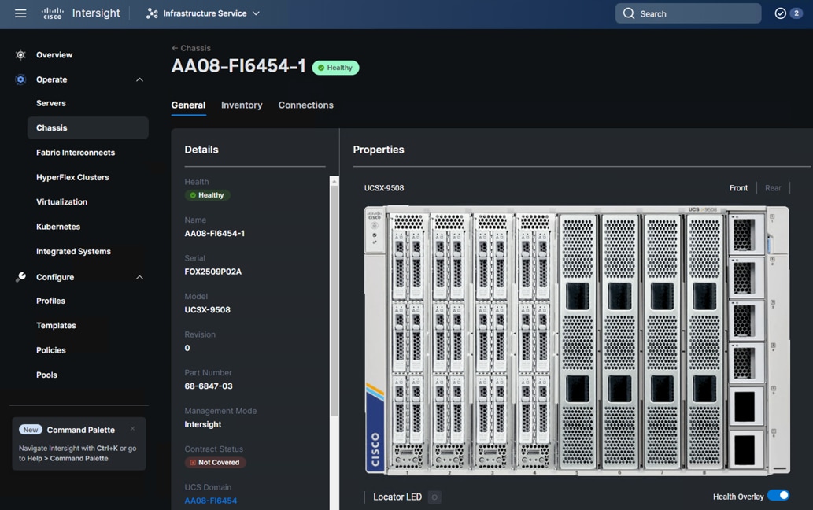Open Fabric Interconnects

pyautogui.click(x=76, y=153)
